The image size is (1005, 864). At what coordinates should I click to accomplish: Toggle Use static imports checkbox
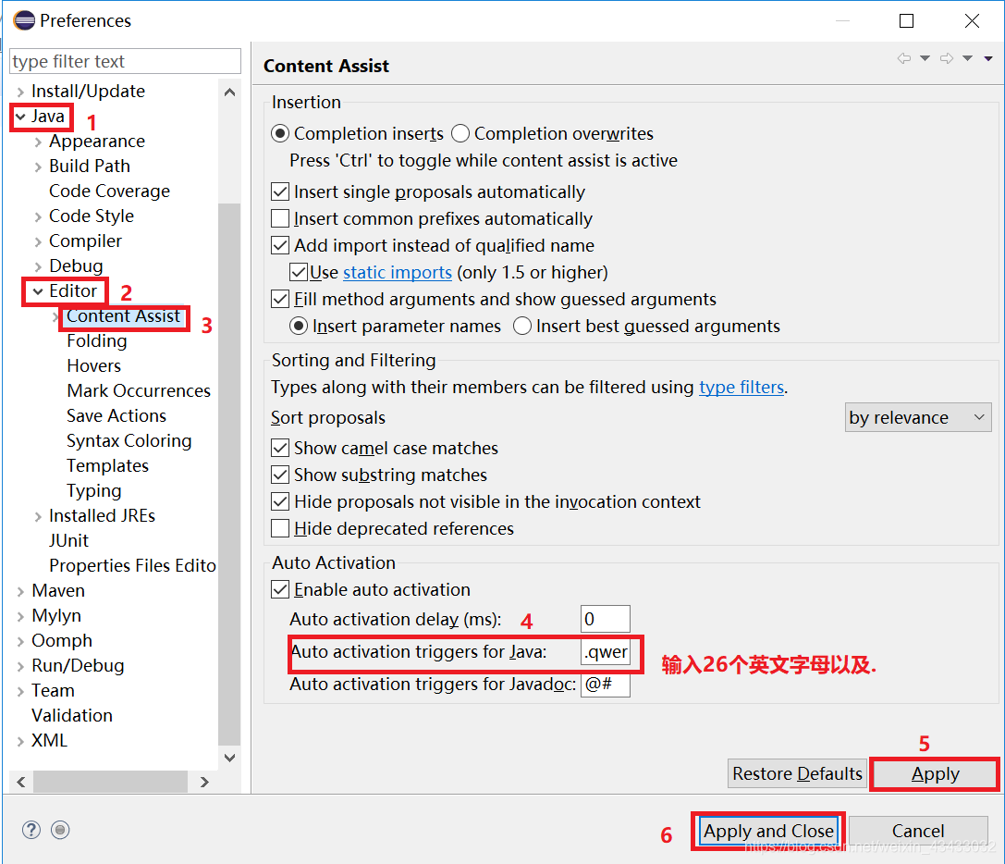[299, 272]
